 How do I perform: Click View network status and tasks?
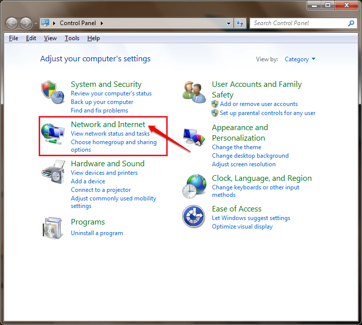click(110, 134)
